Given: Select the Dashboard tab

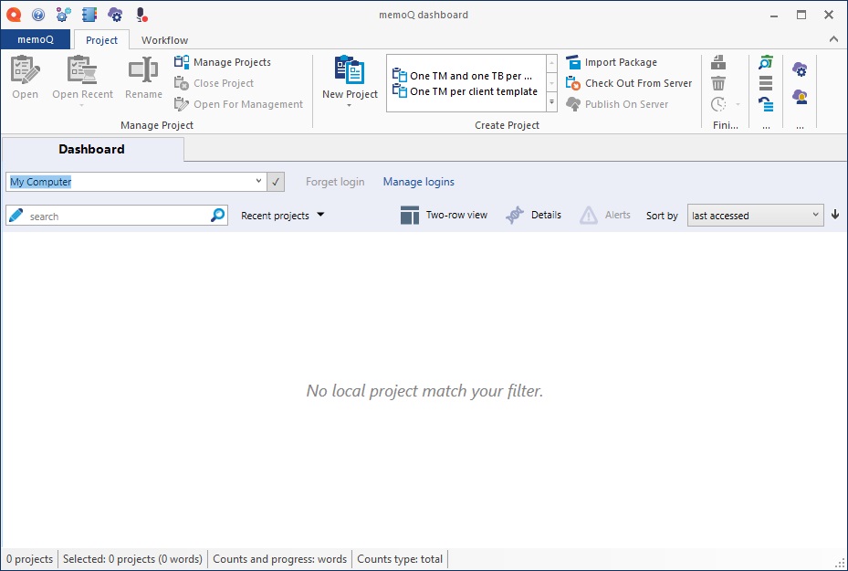Looking at the screenshot, I should (x=92, y=150).
